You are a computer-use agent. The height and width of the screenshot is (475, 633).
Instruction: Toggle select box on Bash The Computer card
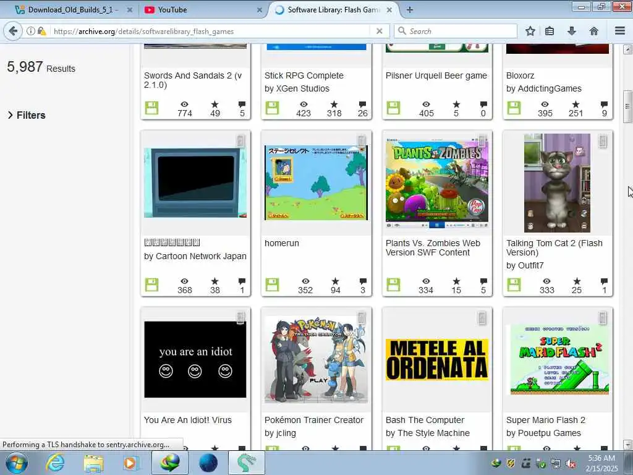point(482,318)
